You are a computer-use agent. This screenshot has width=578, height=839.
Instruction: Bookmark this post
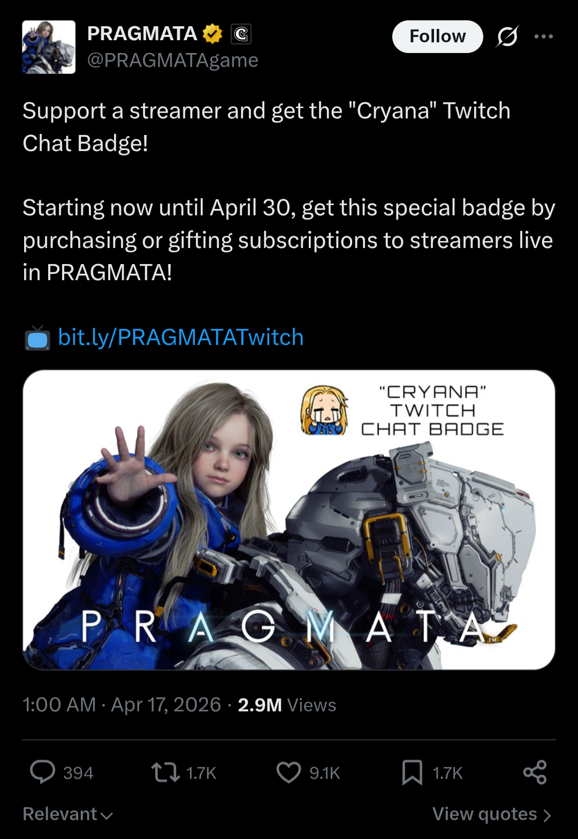412,773
